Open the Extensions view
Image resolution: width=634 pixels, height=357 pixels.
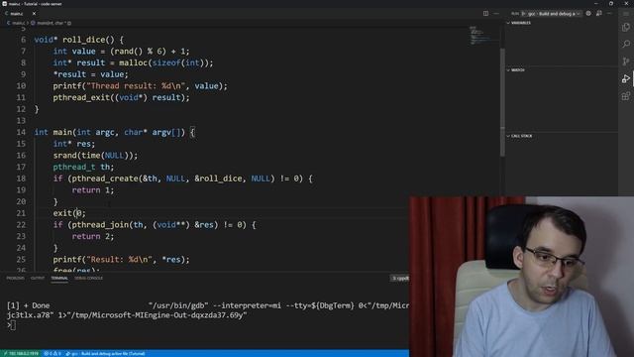[626, 96]
